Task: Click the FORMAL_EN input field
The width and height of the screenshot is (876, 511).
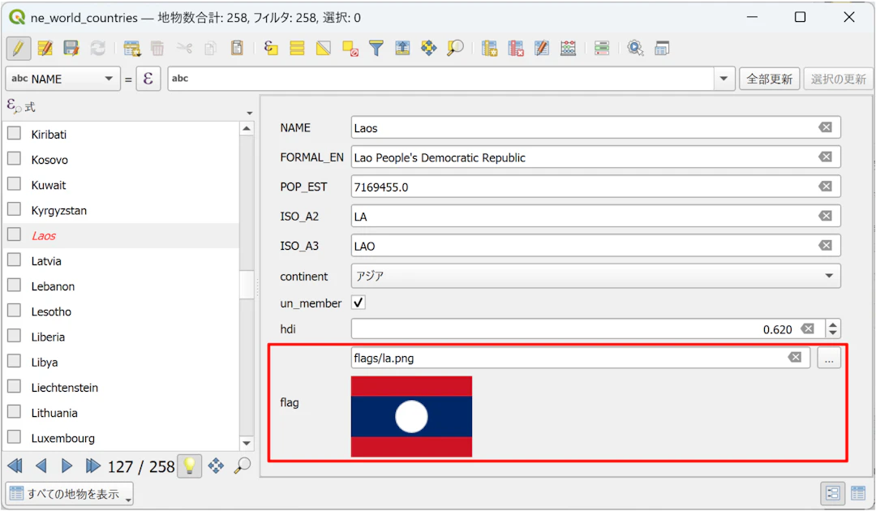Action: click(595, 157)
